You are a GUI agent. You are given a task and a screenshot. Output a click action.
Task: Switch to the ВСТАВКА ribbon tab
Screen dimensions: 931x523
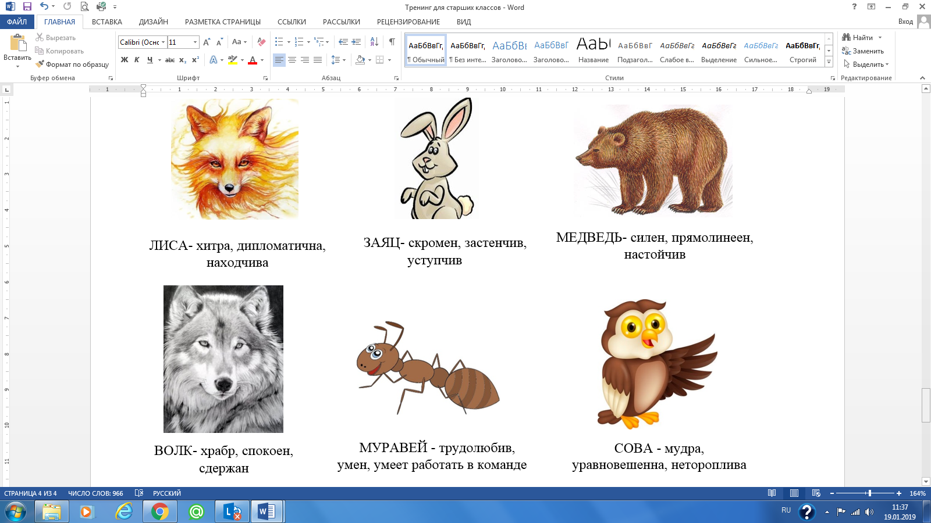[107, 22]
